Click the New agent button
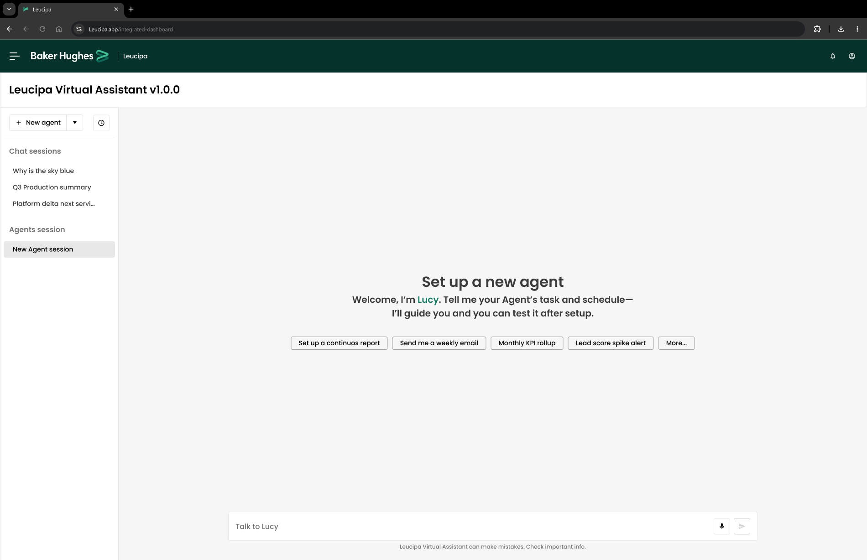867x560 pixels. [x=38, y=123]
